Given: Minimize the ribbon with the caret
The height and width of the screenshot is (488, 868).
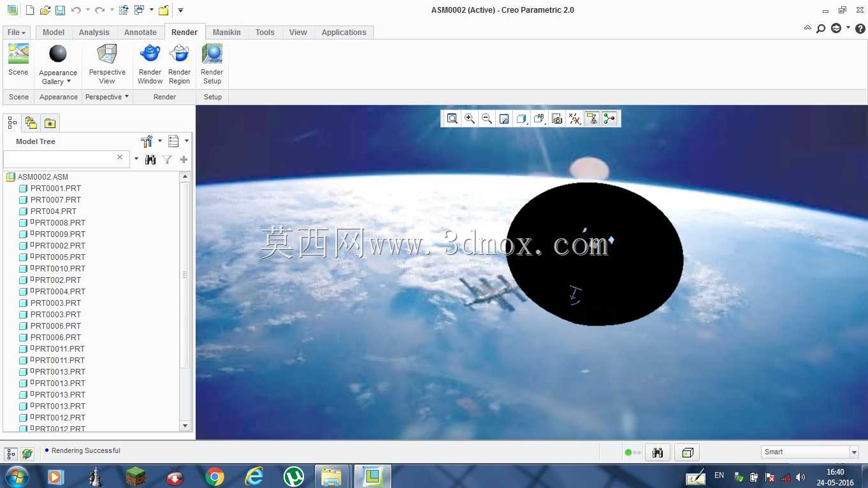Looking at the screenshot, I should [807, 28].
